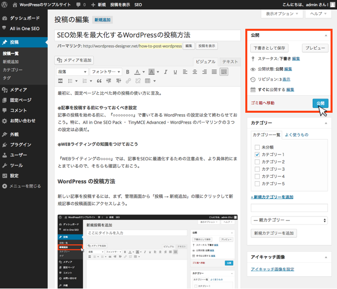Center align text in the editor
337x289 pixels.
[195, 72]
